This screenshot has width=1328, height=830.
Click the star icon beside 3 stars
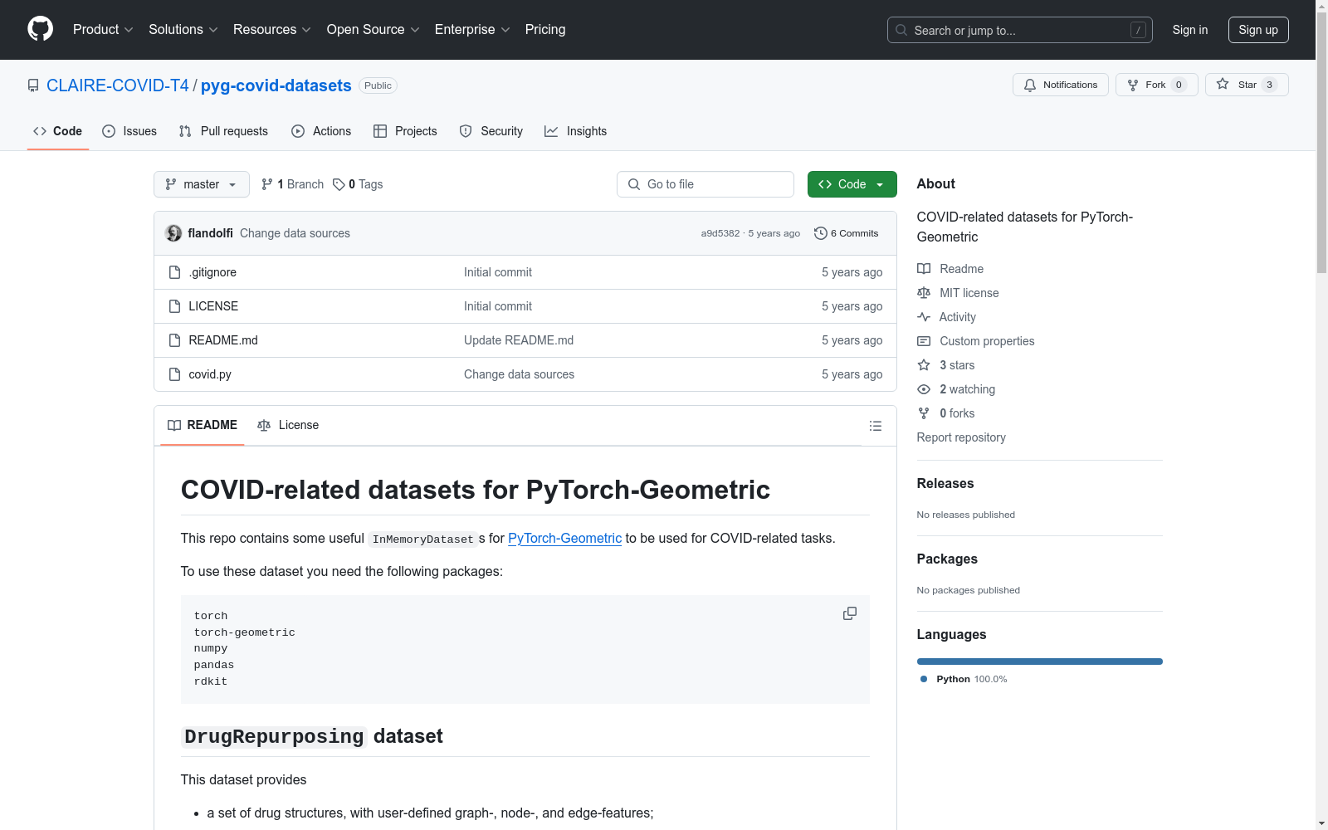pos(924,365)
